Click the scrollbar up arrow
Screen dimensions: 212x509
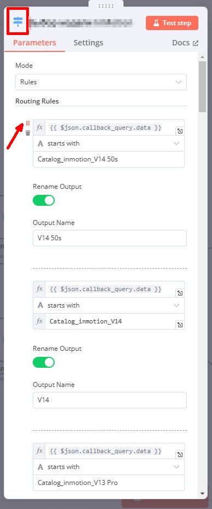[203, 57]
